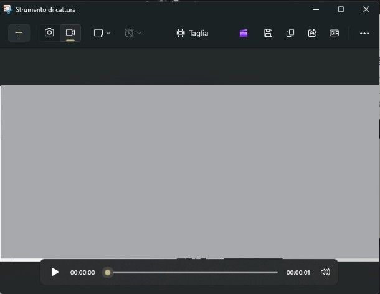Image resolution: width=380 pixels, height=294 pixels.
Task: Click the playback position slider knob
Action: click(x=108, y=272)
